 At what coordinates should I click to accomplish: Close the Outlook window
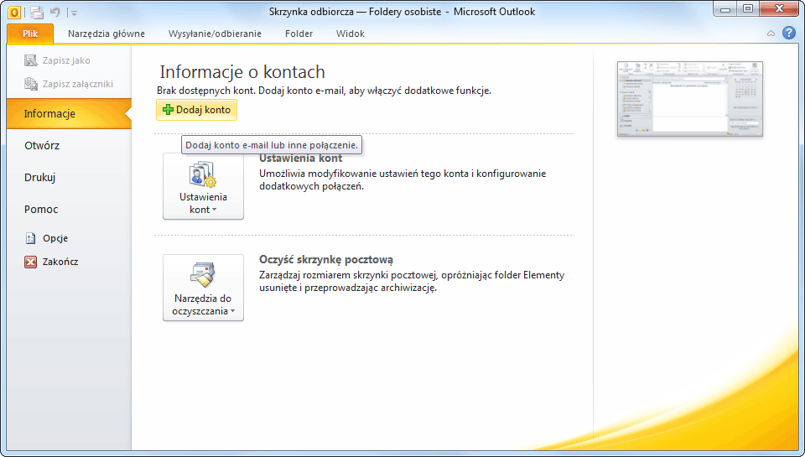(x=779, y=9)
